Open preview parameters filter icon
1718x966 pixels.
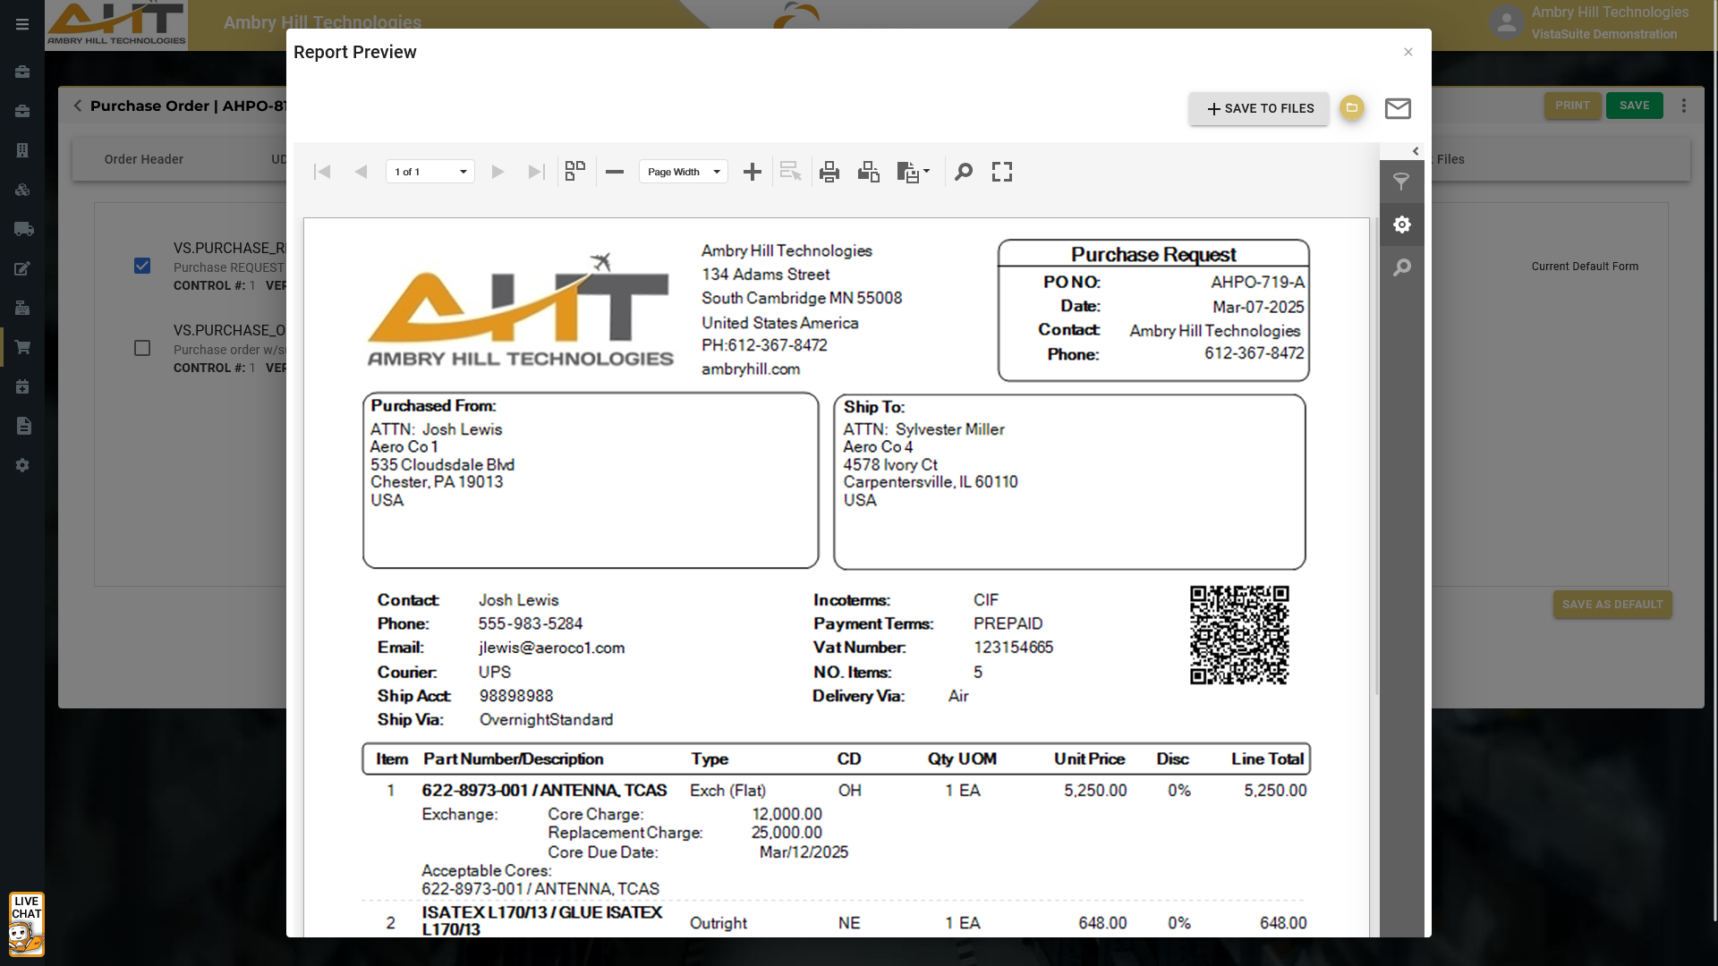[1401, 182]
